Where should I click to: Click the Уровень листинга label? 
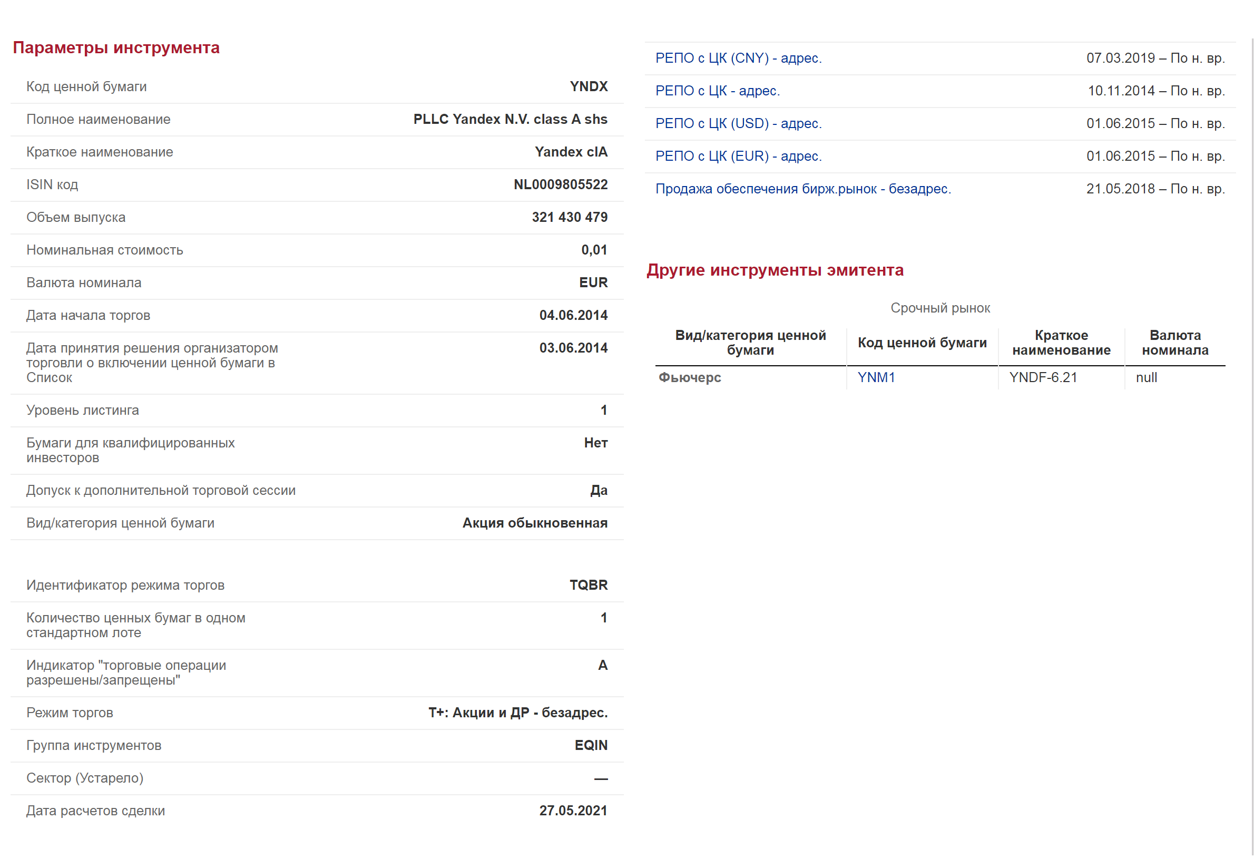(83, 410)
